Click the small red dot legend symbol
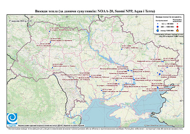The width and height of the screenshot is (190, 134). 178,24
